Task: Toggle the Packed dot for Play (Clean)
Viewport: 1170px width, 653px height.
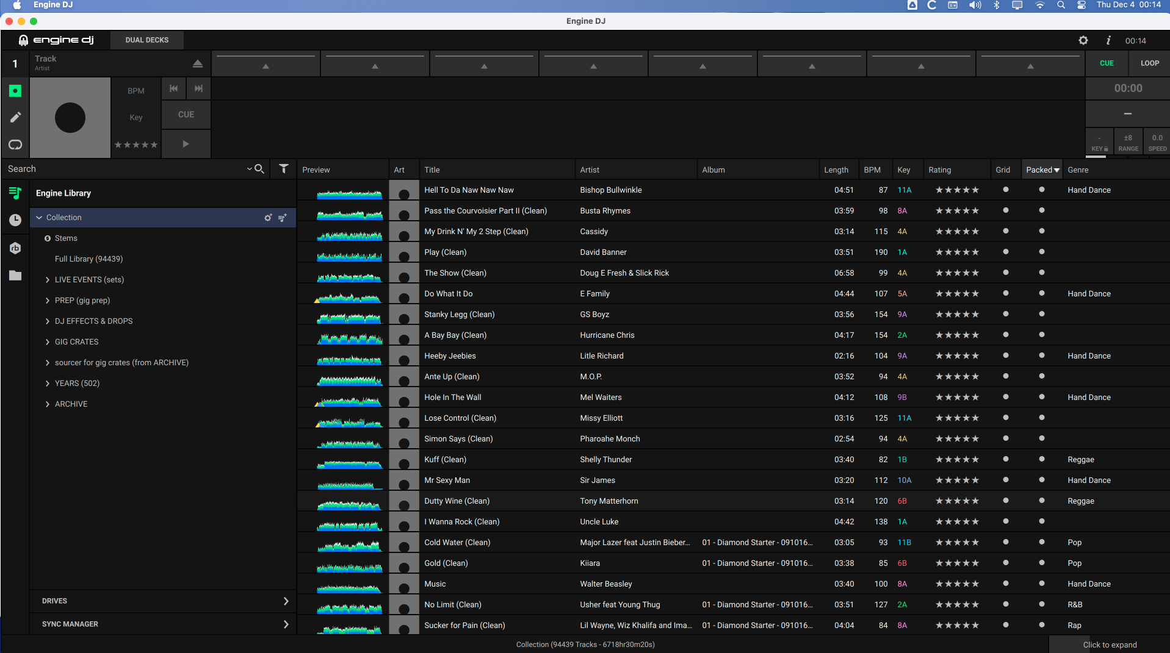Action: click(1042, 252)
